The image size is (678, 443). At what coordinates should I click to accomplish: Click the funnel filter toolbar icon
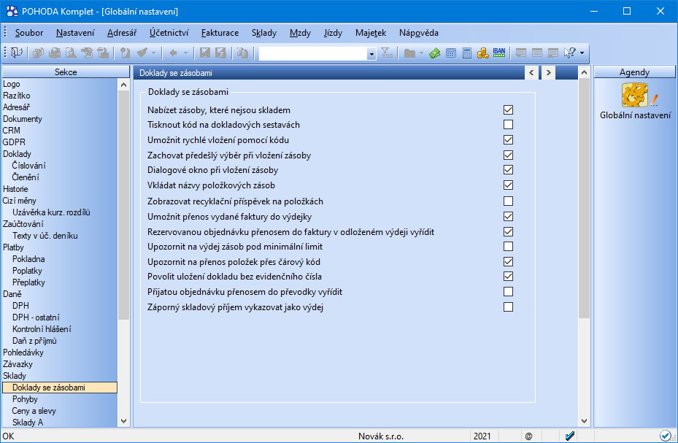387,53
